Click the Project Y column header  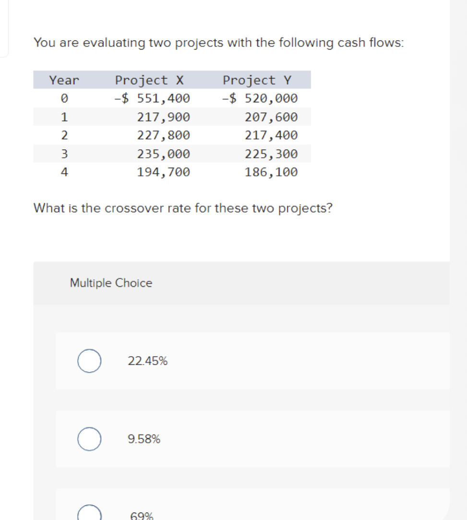pyautogui.click(x=257, y=80)
